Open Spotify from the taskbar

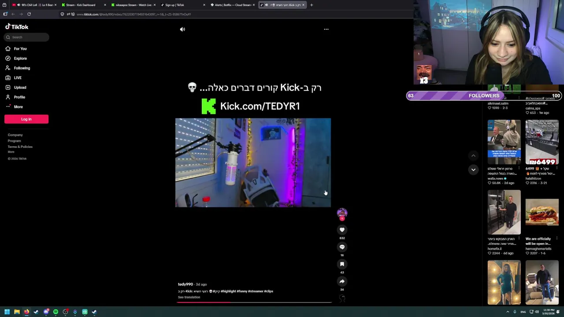tap(56, 312)
